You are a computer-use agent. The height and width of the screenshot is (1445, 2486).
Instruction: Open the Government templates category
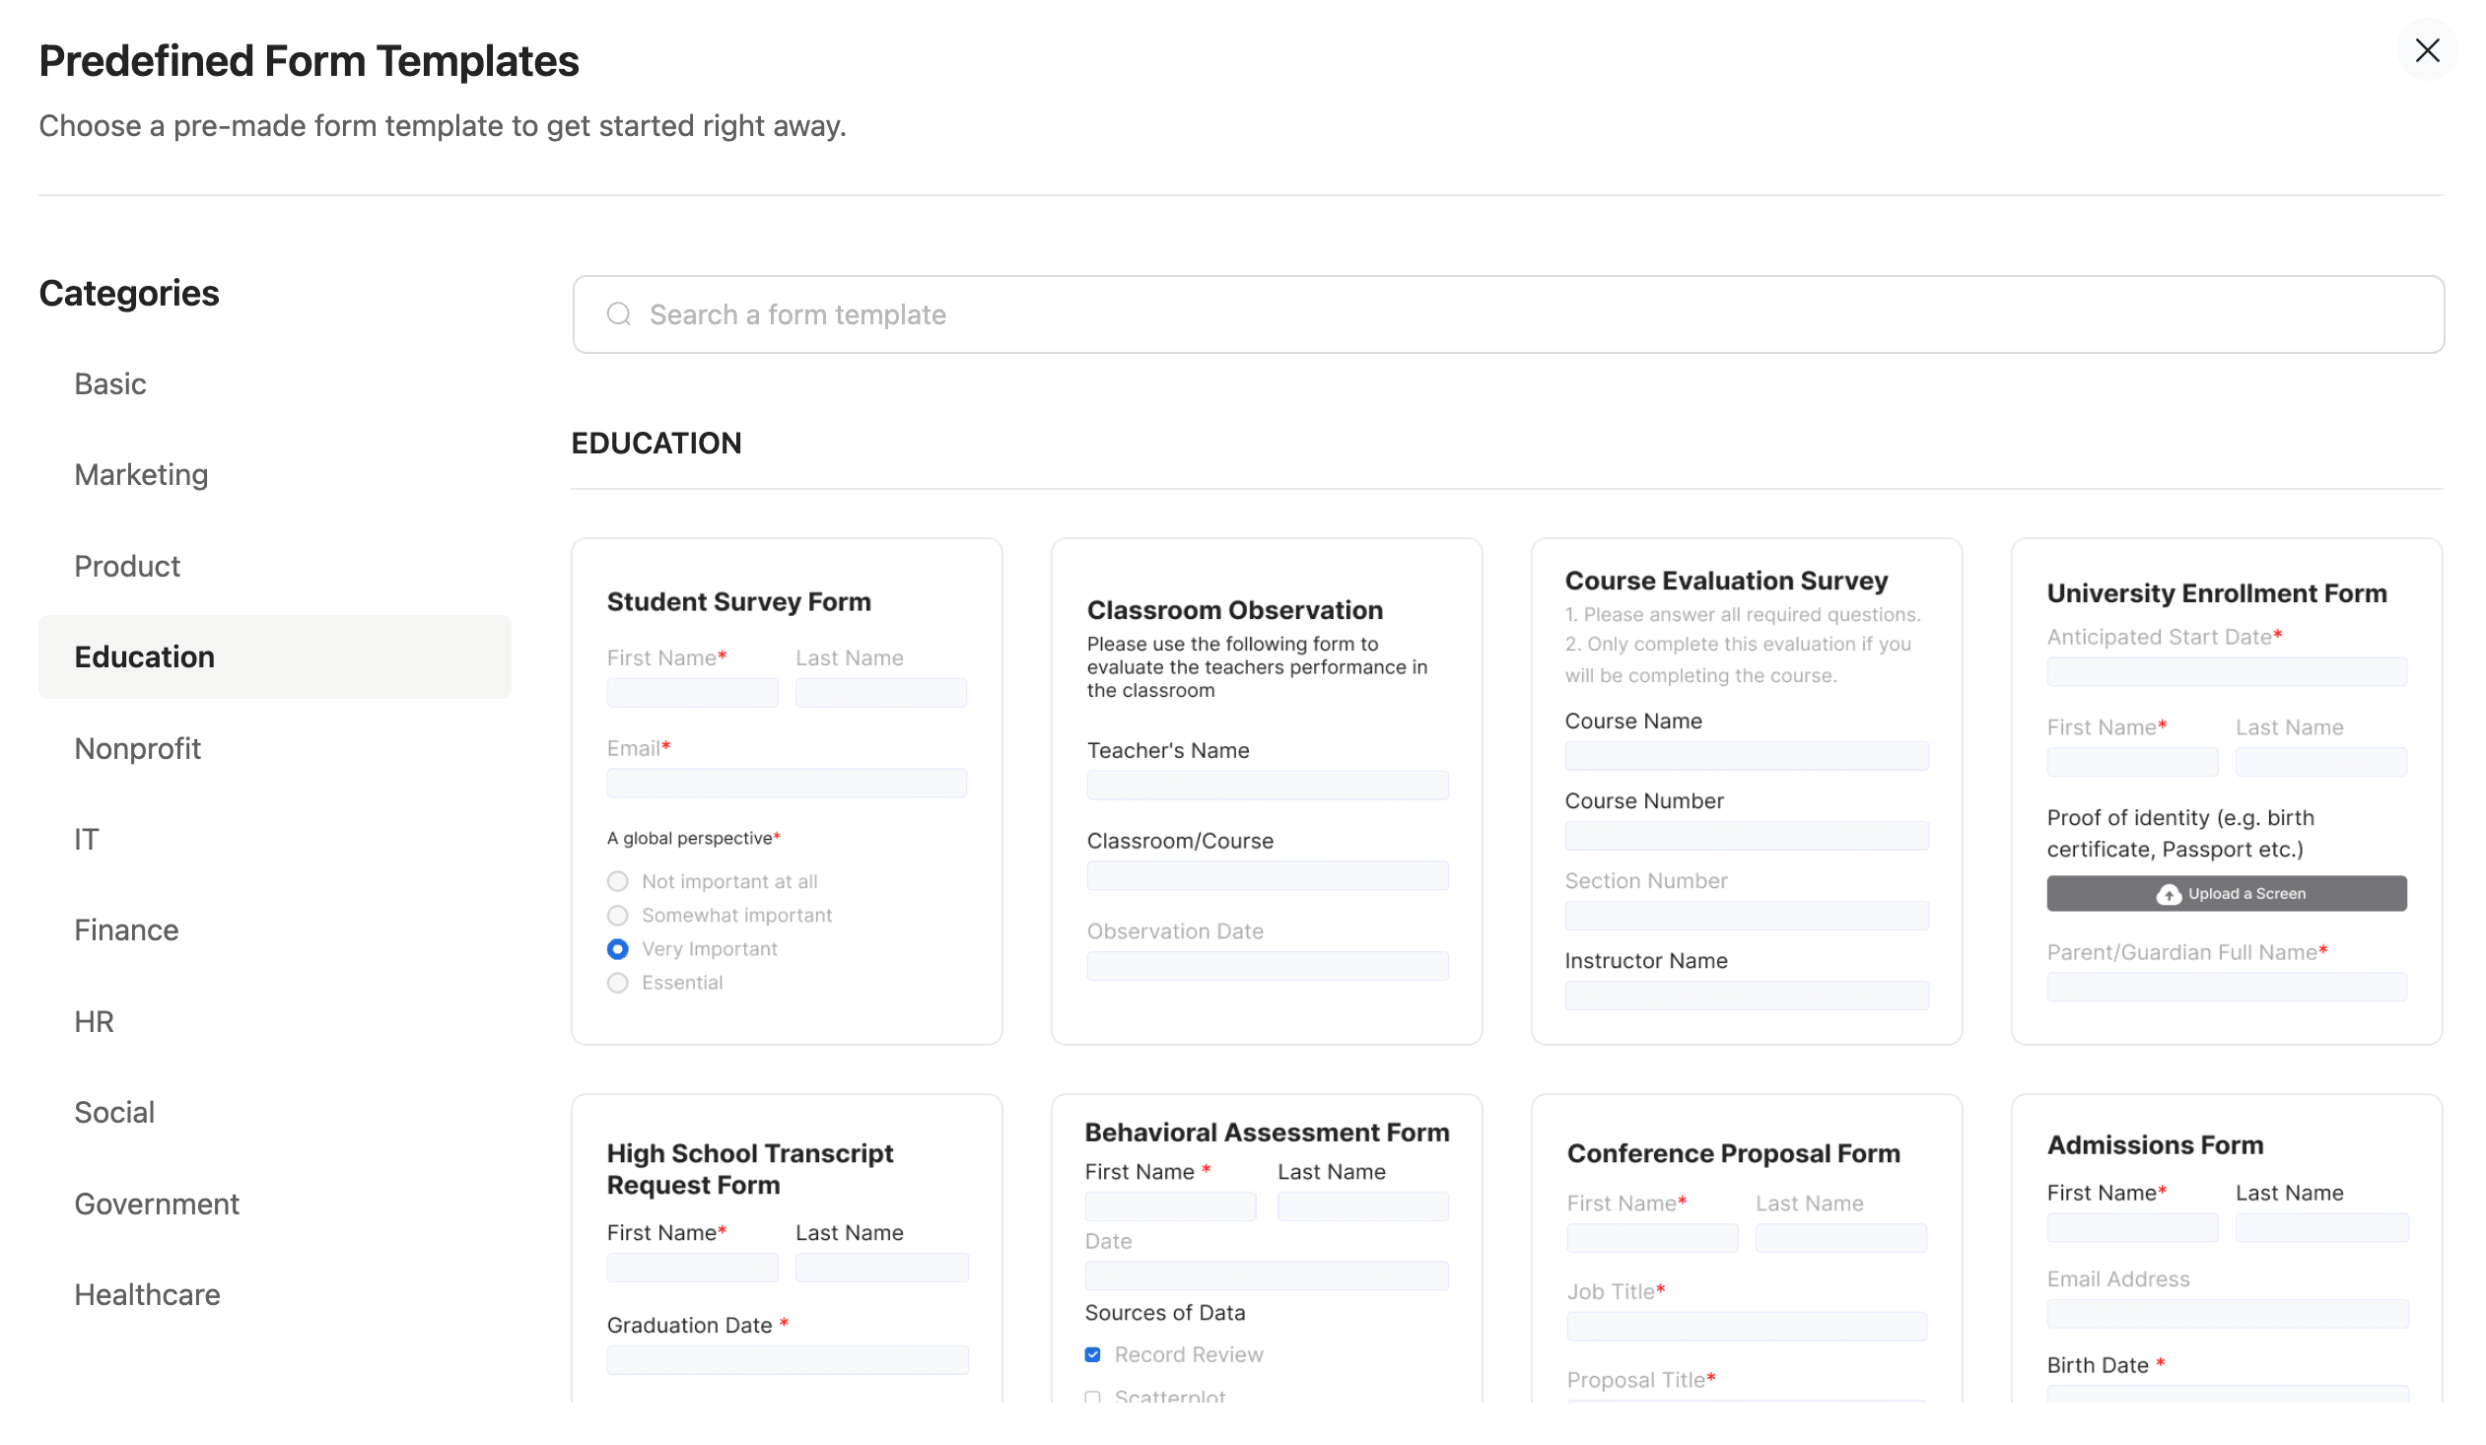[x=156, y=1204]
